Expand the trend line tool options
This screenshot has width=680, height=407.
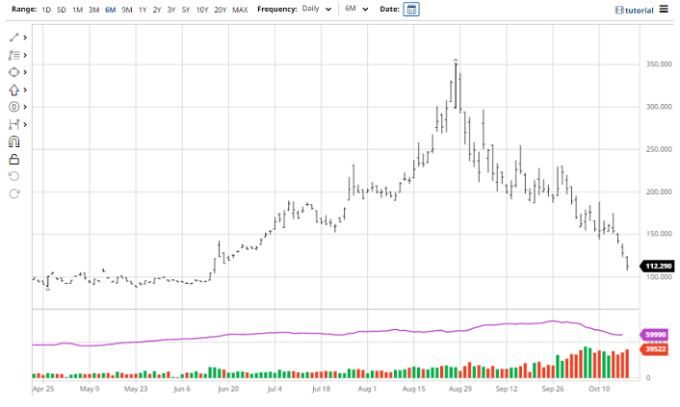(25, 38)
